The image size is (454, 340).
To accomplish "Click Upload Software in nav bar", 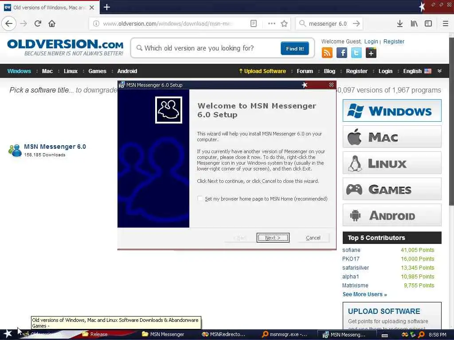I will pyautogui.click(x=262, y=71).
